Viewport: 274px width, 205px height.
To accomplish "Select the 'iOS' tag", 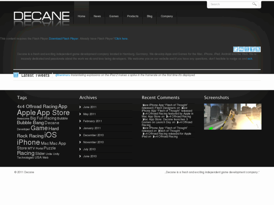I will [51, 135].
